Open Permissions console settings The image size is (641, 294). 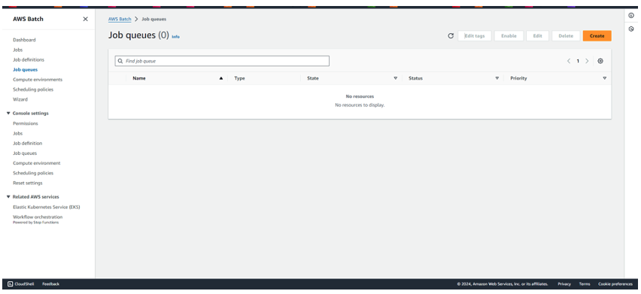[26, 123]
